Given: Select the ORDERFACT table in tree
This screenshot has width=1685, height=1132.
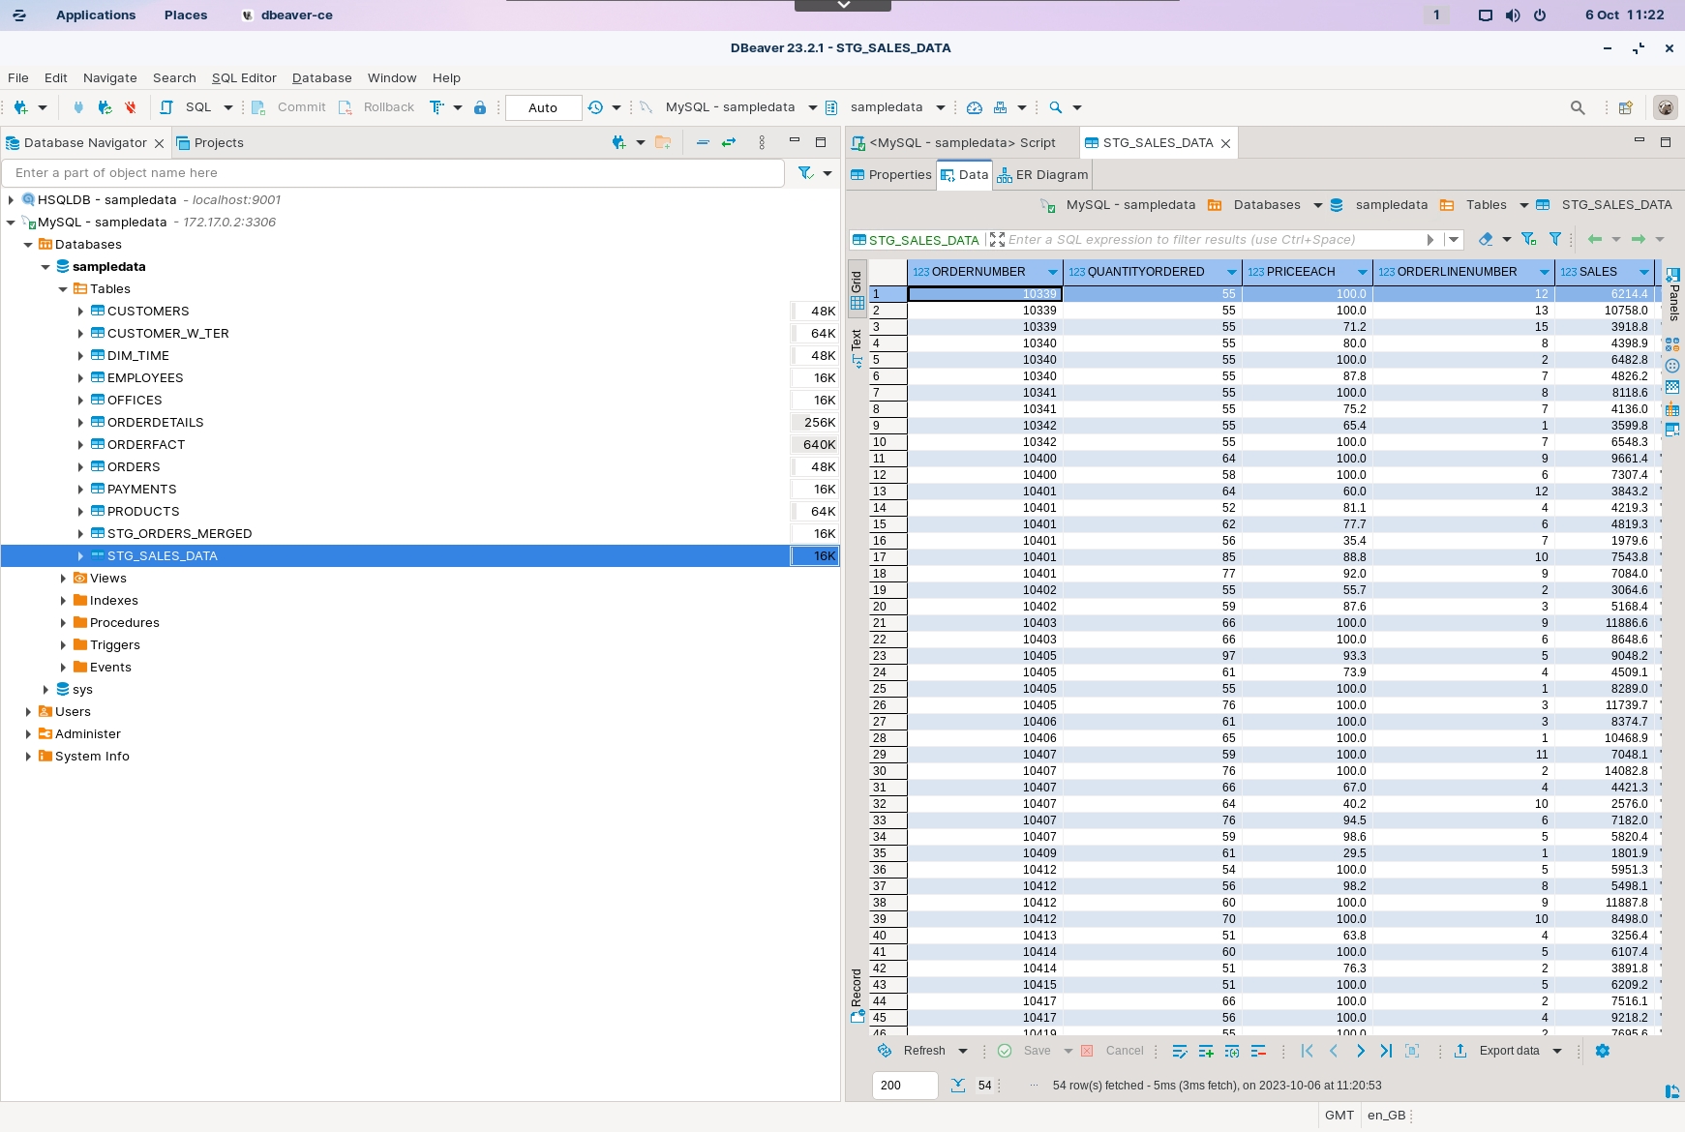Looking at the screenshot, I should (x=146, y=445).
